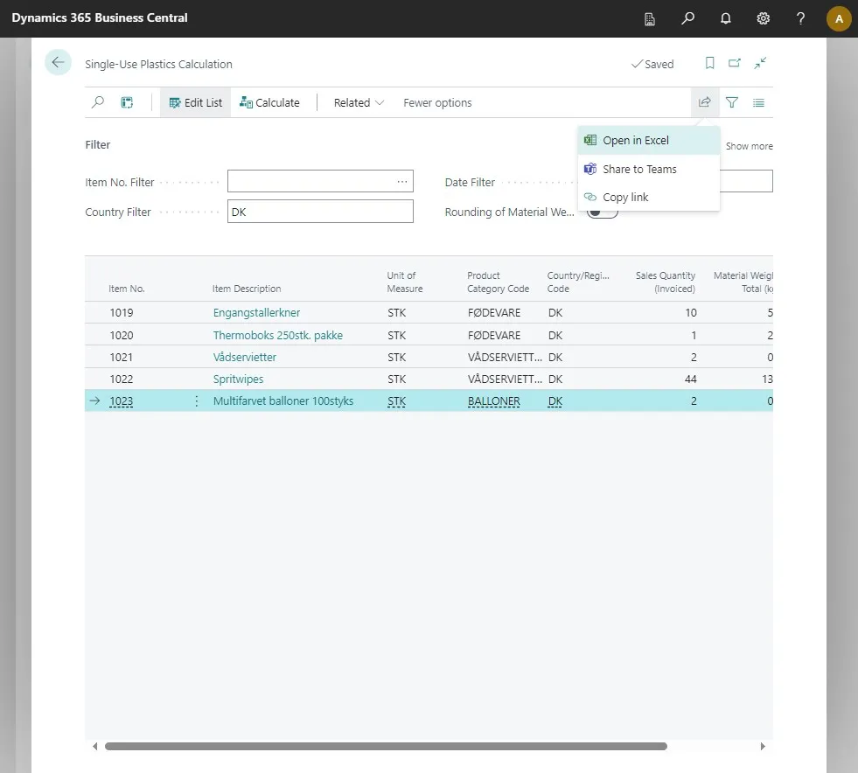
Task: Click the horizontal scrollbar thumb
Action: point(386,746)
